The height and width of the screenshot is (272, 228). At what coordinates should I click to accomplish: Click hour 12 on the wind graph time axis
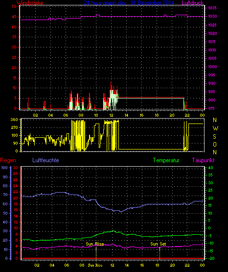point(111,115)
